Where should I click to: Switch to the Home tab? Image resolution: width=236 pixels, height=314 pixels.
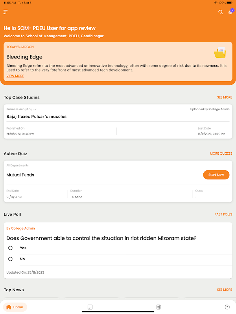[15, 307]
